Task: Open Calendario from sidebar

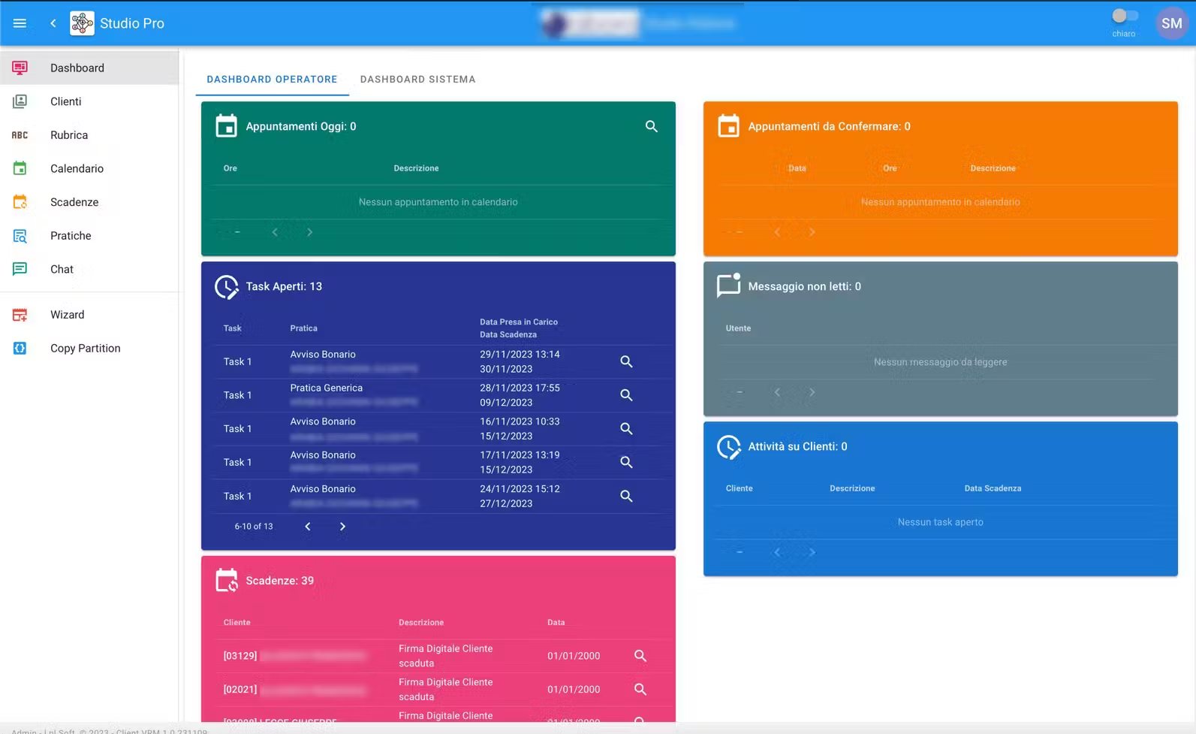Action: (89, 168)
